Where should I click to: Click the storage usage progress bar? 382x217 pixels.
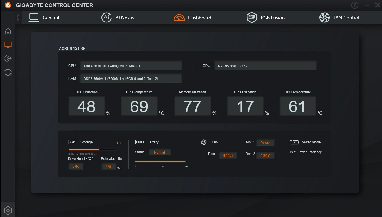point(92,150)
